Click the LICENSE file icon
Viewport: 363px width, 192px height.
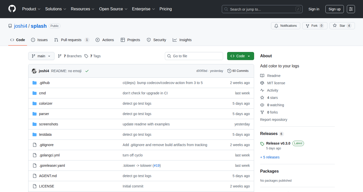coord(35,186)
